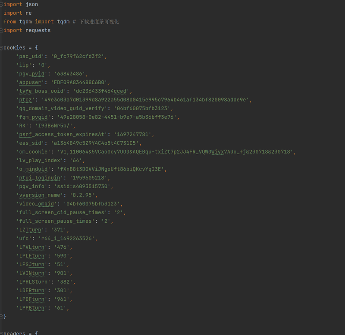Click the value '49e28058-0e82-4451-b9e7-a5b36bff3e76'
The width and height of the screenshot is (345, 335).
click(117, 117)
